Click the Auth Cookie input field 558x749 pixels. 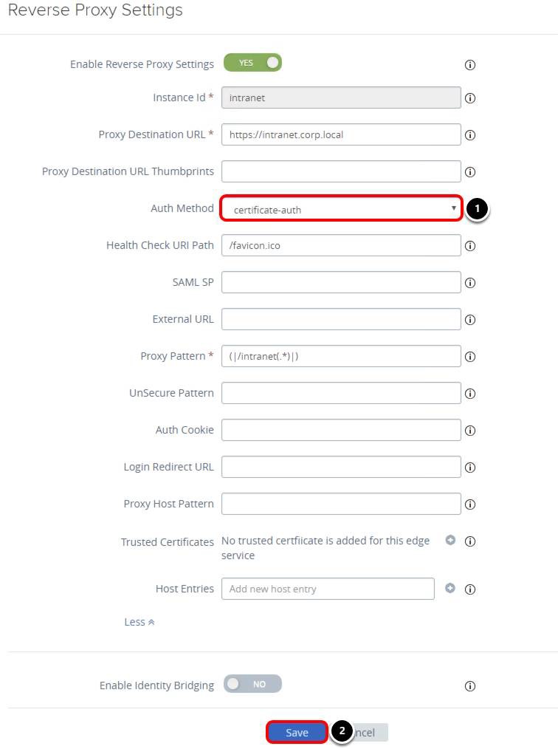pyautogui.click(x=341, y=430)
